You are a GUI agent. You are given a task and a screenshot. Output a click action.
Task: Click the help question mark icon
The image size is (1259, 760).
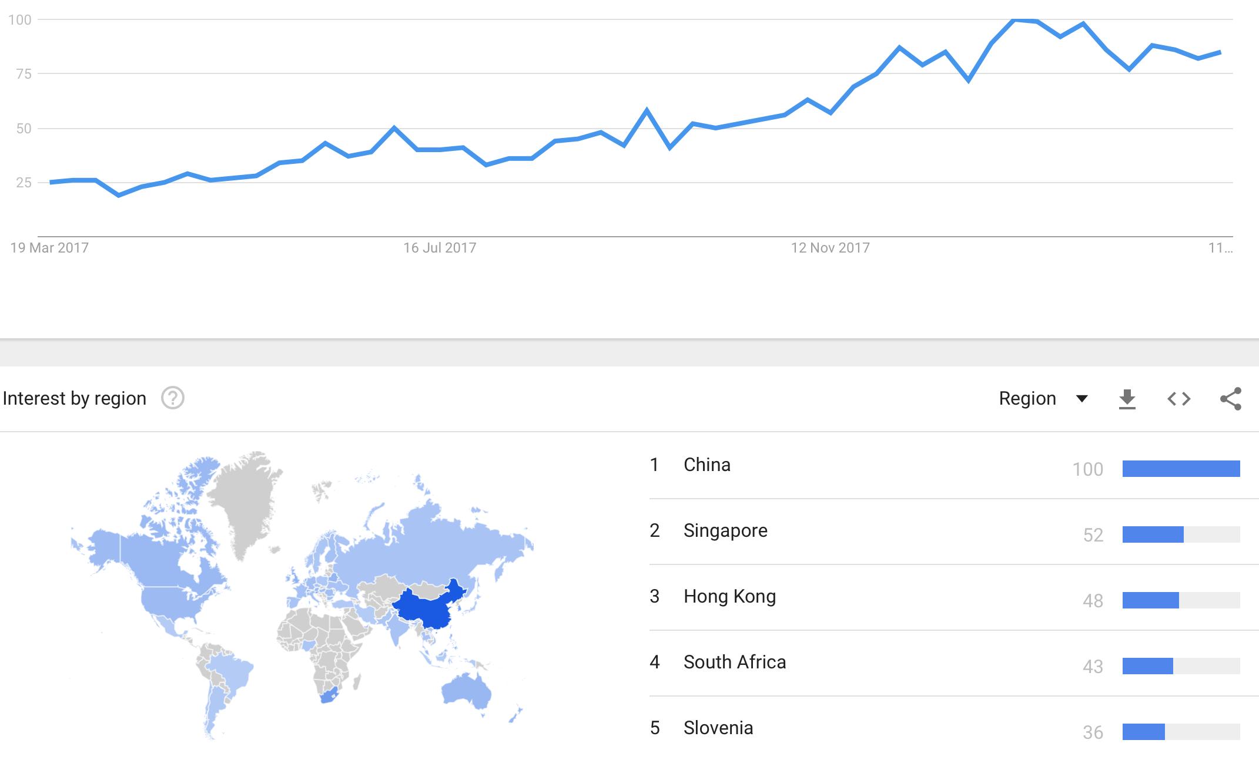(x=173, y=398)
